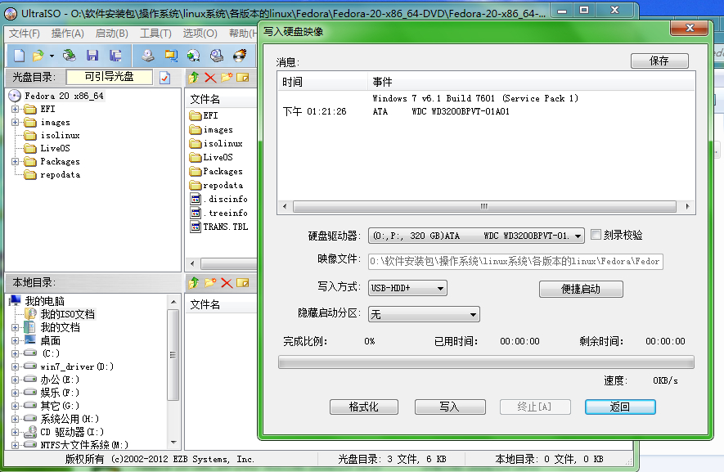This screenshot has width=724, height=472.
Task: Click the Properties icon in the local file panel
Action: pyautogui.click(x=242, y=283)
